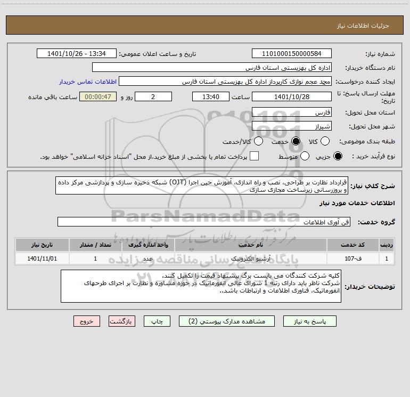Click the days remaining field showing 2
This screenshot has height=397, width=410.
click(x=153, y=96)
